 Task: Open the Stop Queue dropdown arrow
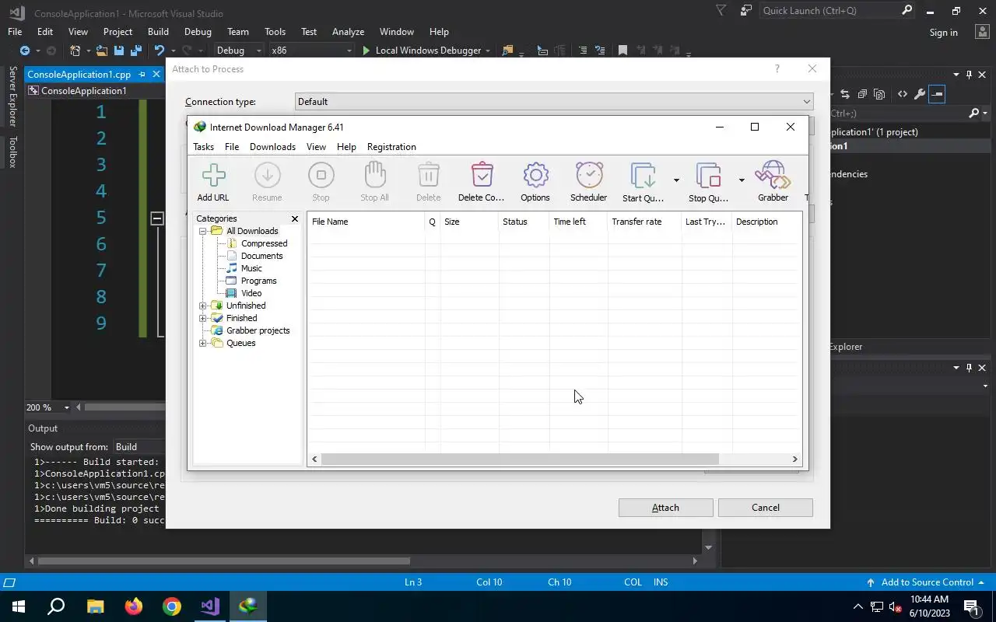click(742, 180)
